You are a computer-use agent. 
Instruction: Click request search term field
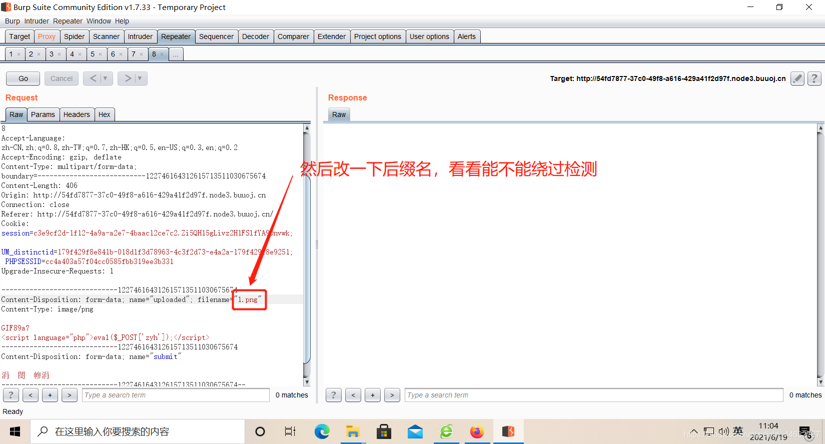176,395
